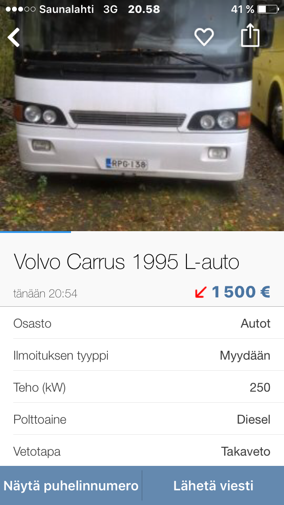This screenshot has width=284, height=505.
Task: Select the Ilmoituksen tyyppi row
Action: [x=142, y=355]
